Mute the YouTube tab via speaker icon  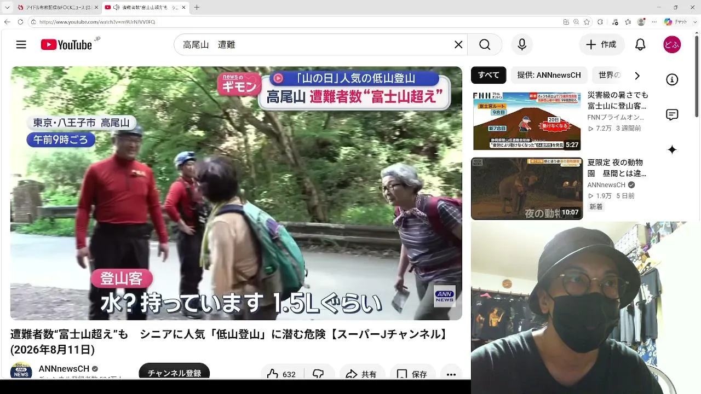pyautogui.click(x=117, y=8)
